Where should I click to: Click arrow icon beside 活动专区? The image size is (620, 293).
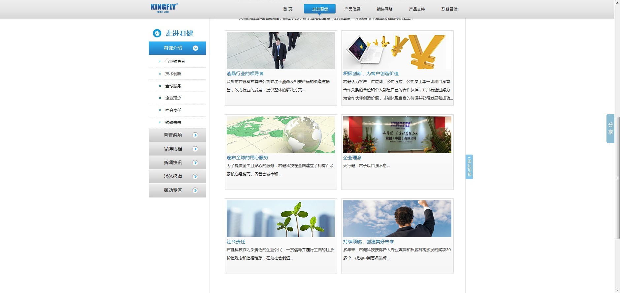(195, 190)
